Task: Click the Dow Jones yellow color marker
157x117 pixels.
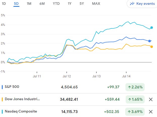Action: coord(2,99)
